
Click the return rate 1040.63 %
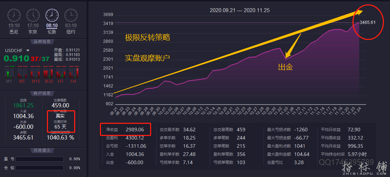tap(61, 137)
